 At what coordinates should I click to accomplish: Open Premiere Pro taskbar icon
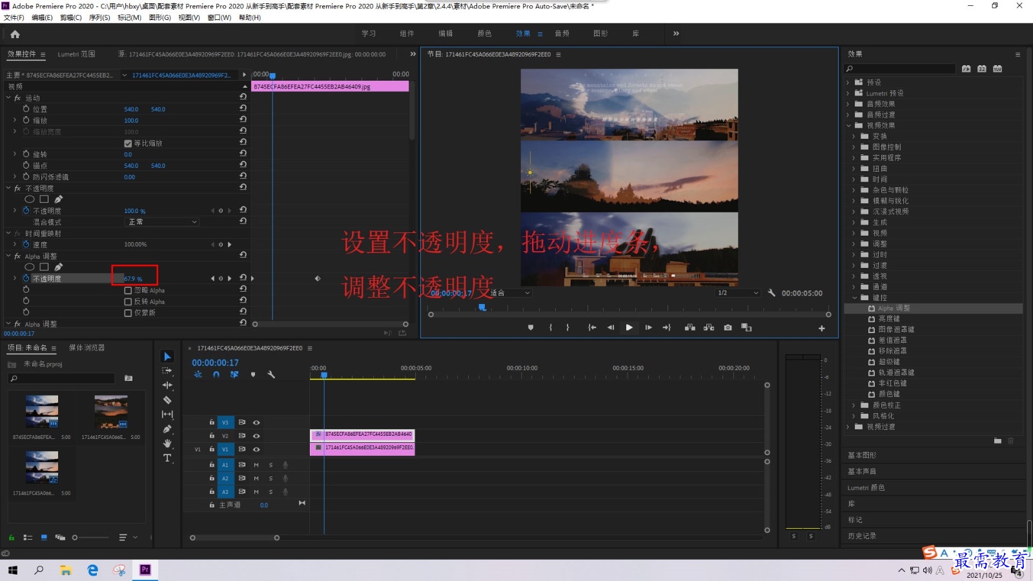pyautogui.click(x=145, y=570)
